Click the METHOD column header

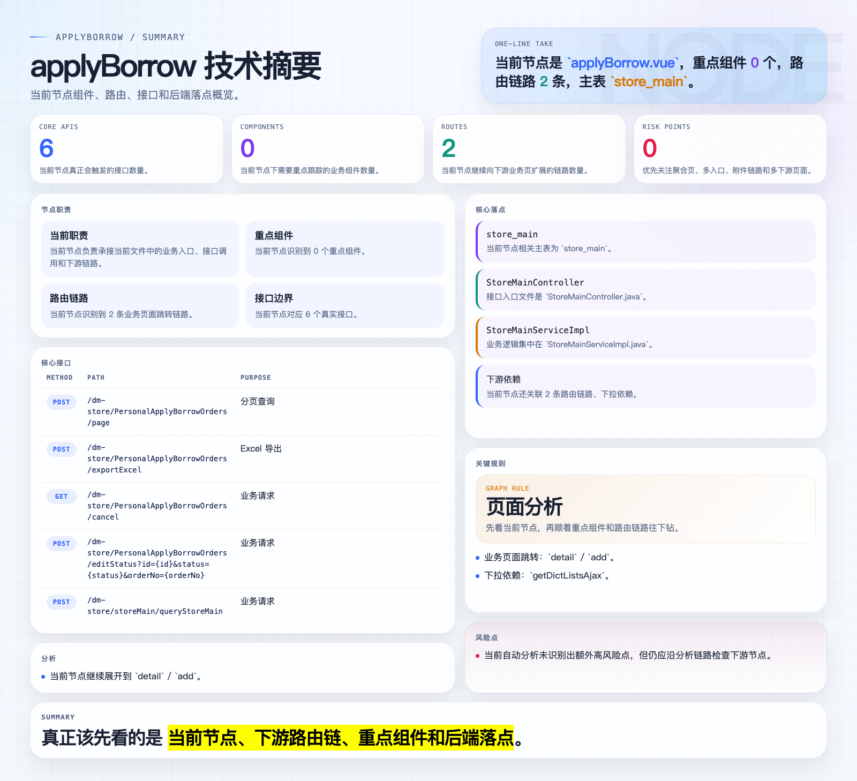coord(59,378)
